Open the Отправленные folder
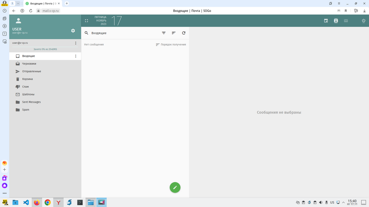369x207 pixels. click(x=31, y=72)
